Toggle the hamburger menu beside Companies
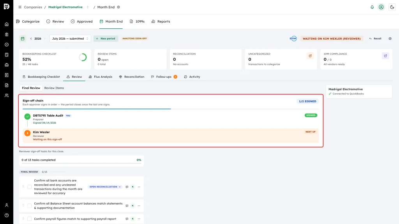 (x=20, y=7)
